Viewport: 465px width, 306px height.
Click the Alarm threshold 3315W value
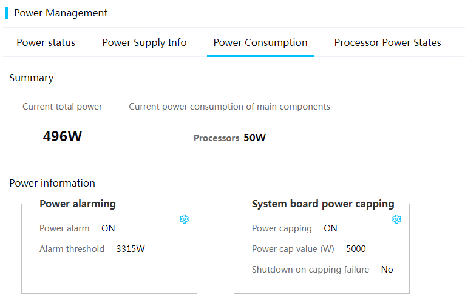pos(131,249)
